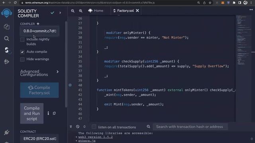Open the Remix home logo icon
This screenshot has width=255, height=143.
(x=6, y=13)
